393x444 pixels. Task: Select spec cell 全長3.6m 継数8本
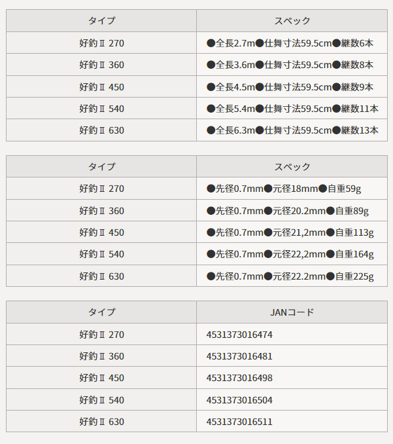pos(292,65)
